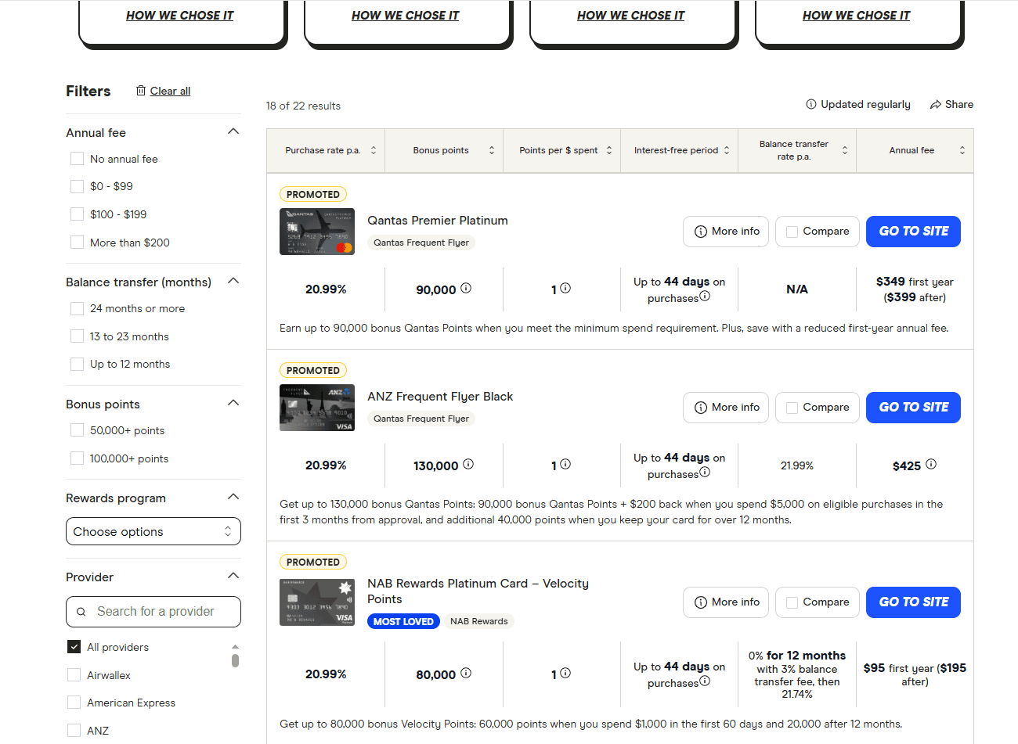The image size is (1018, 744).
Task: Select the Airwallex provider checkbox
Action: [74, 675]
